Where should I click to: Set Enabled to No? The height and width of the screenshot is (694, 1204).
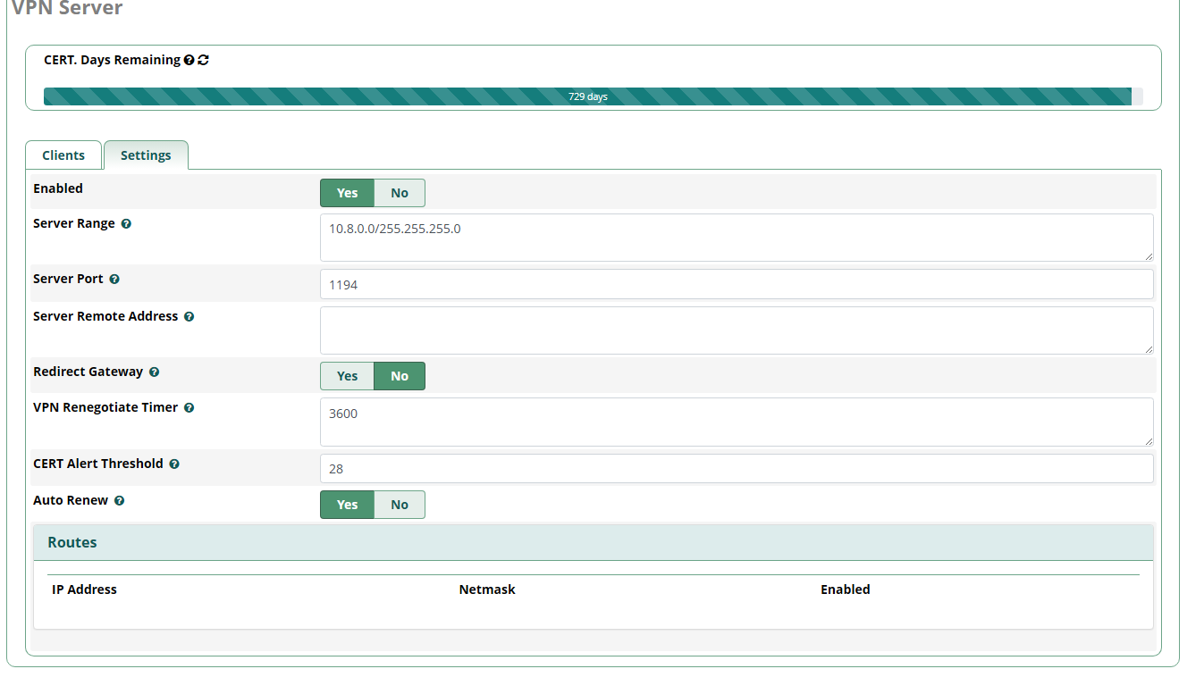point(399,193)
